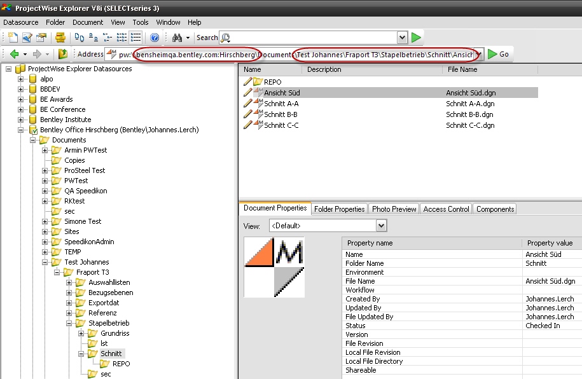Screen dimensions: 582x379
Task: Click the Schnitt B-B document icon
Action: pyautogui.click(x=258, y=114)
